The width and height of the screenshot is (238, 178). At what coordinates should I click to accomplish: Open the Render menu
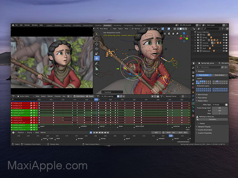click(x=27, y=25)
